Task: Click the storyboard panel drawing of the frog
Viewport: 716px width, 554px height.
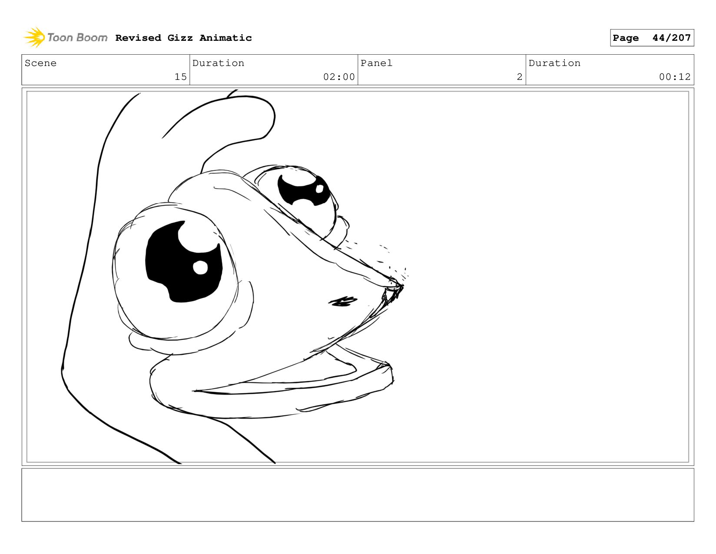Action: tap(358, 277)
